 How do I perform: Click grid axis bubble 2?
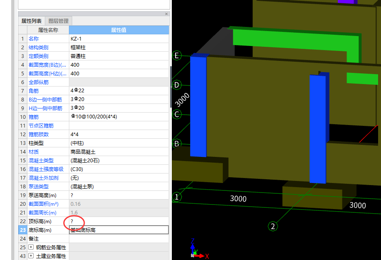click(x=273, y=226)
